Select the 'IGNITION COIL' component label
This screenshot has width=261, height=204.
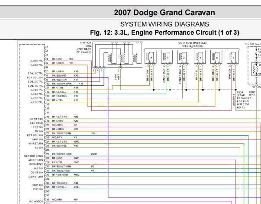[86, 44]
